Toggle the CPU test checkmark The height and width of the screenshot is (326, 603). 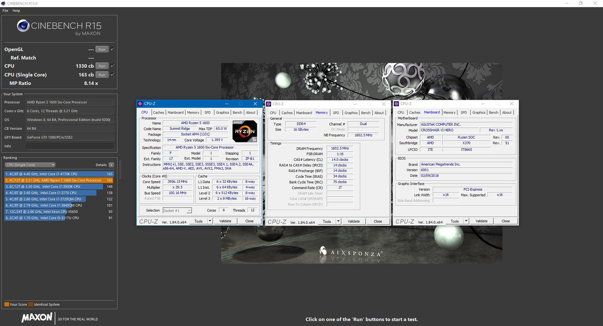point(113,66)
